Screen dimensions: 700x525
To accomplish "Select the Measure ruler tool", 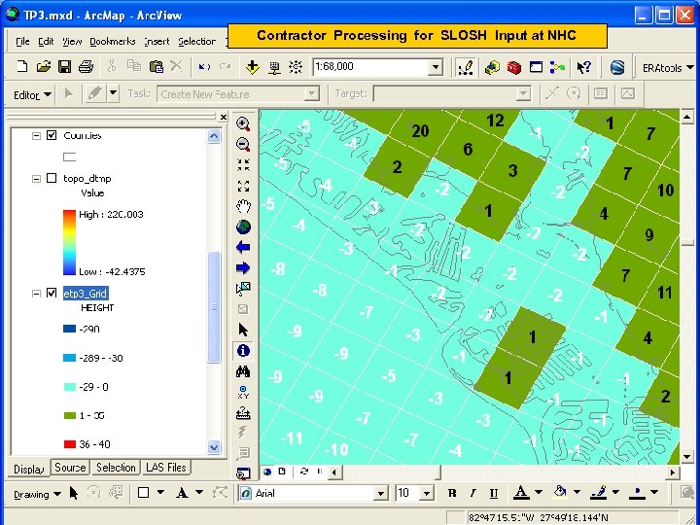I will point(243,412).
